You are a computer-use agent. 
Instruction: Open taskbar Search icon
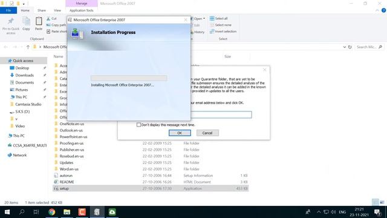pos(22,212)
